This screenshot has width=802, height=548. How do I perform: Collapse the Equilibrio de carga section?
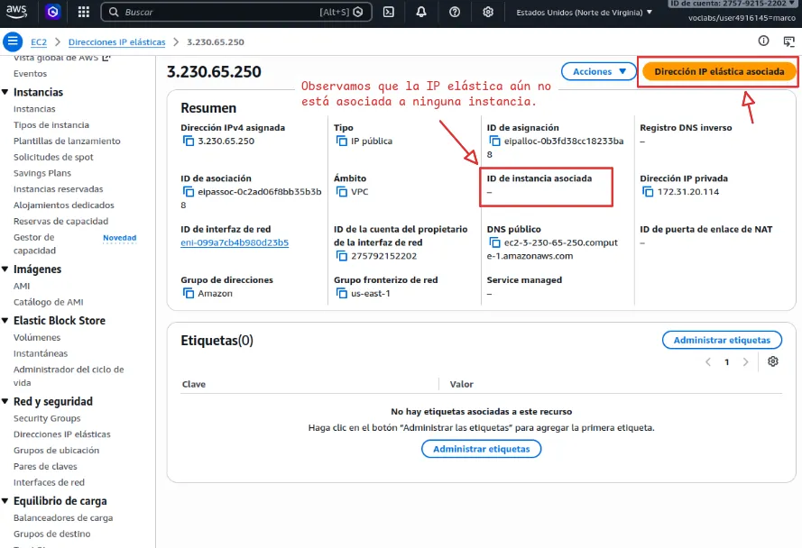pos(5,501)
